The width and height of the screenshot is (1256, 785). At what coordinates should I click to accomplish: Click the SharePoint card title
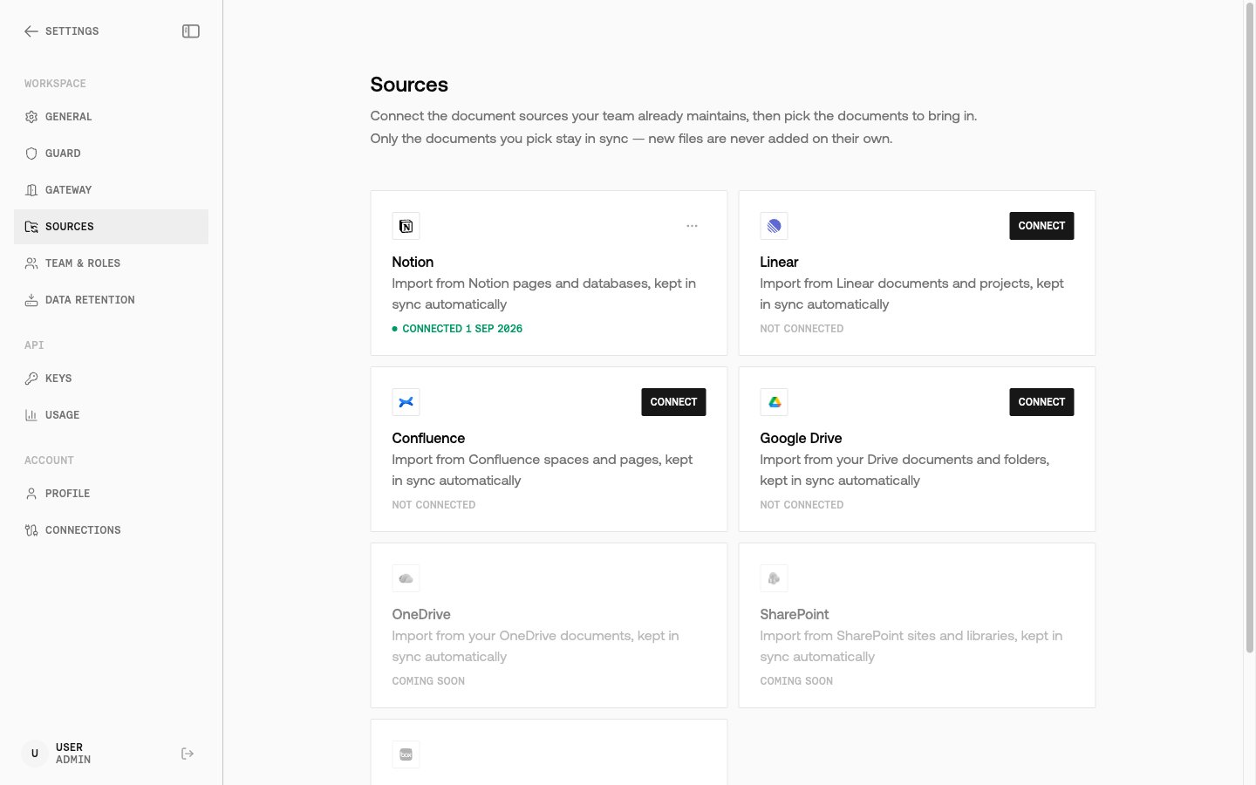[795, 614]
